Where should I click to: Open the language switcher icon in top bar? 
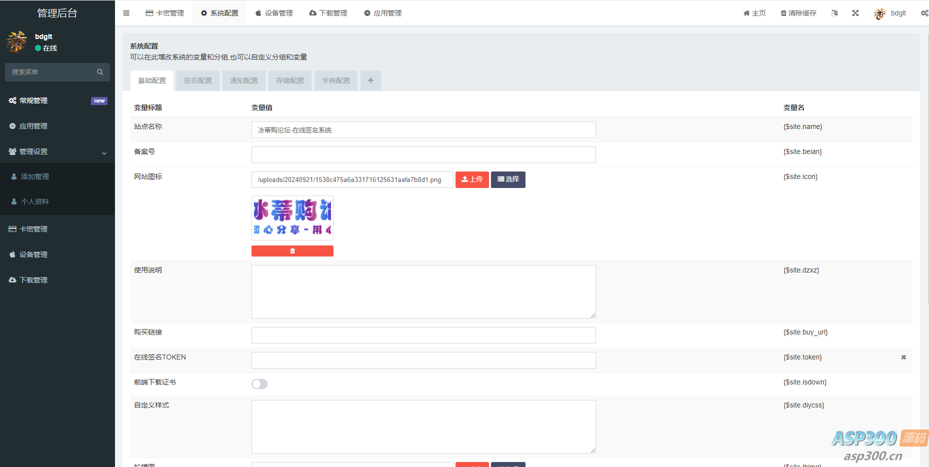(x=834, y=13)
